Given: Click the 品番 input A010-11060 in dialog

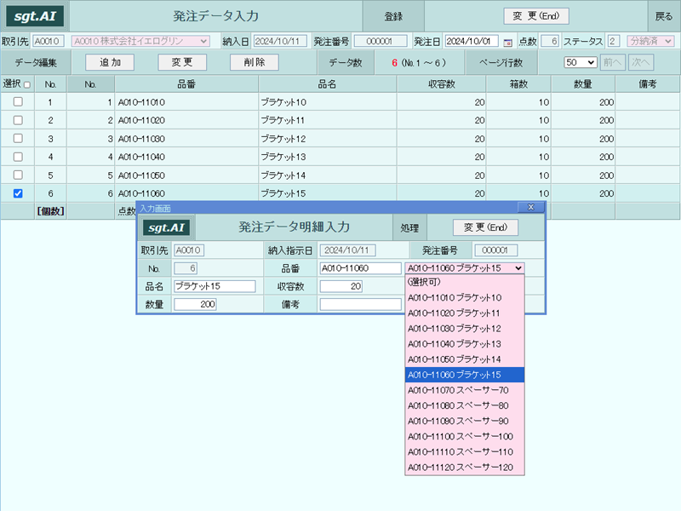Looking at the screenshot, I should click(x=360, y=268).
